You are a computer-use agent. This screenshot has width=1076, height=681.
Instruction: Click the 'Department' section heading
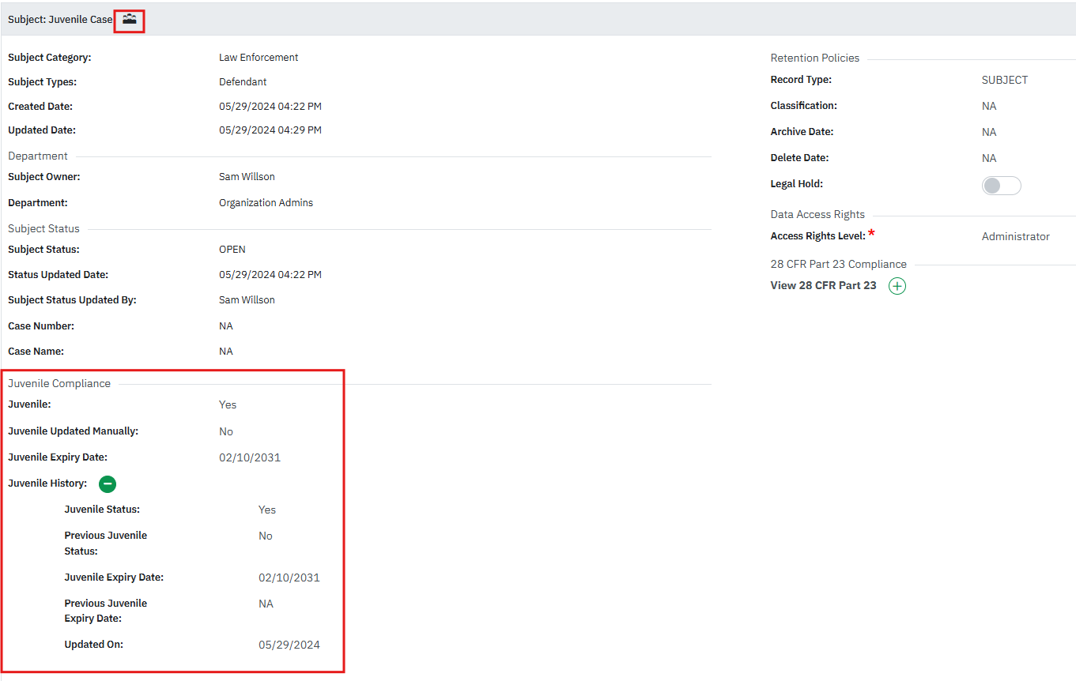point(38,156)
